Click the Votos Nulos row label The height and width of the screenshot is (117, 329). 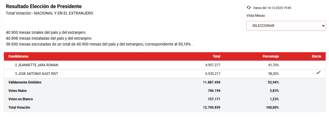[18, 90]
